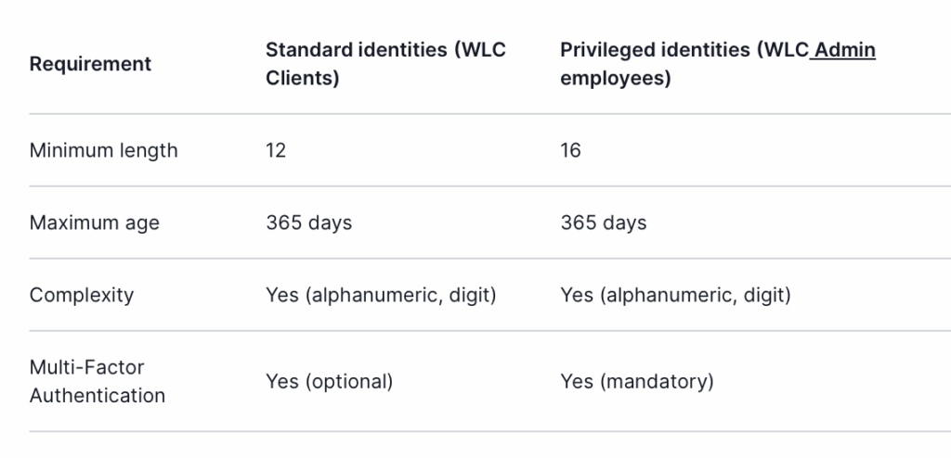Click the Standard identities column header
The height and width of the screenshot is (458, 951).
coord(385,64)
